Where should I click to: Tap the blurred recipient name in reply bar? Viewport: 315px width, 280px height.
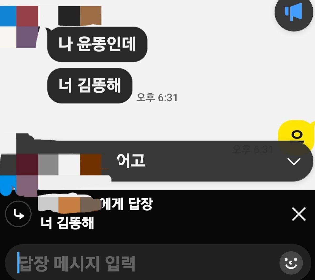click(70, 203)
